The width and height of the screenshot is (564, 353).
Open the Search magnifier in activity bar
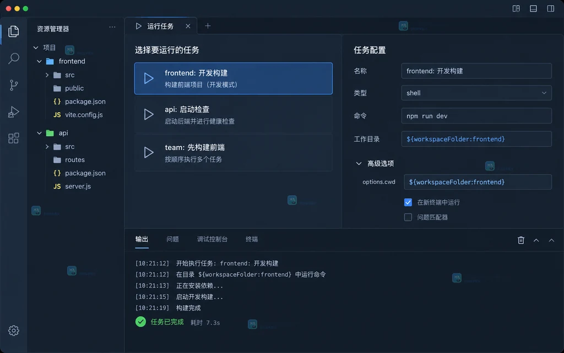(13, 58)
